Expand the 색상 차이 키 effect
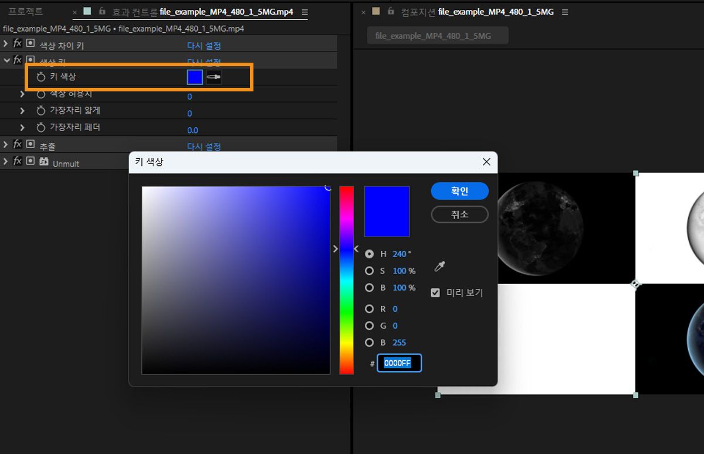The image size is (704, 454). tap(6, 43)
